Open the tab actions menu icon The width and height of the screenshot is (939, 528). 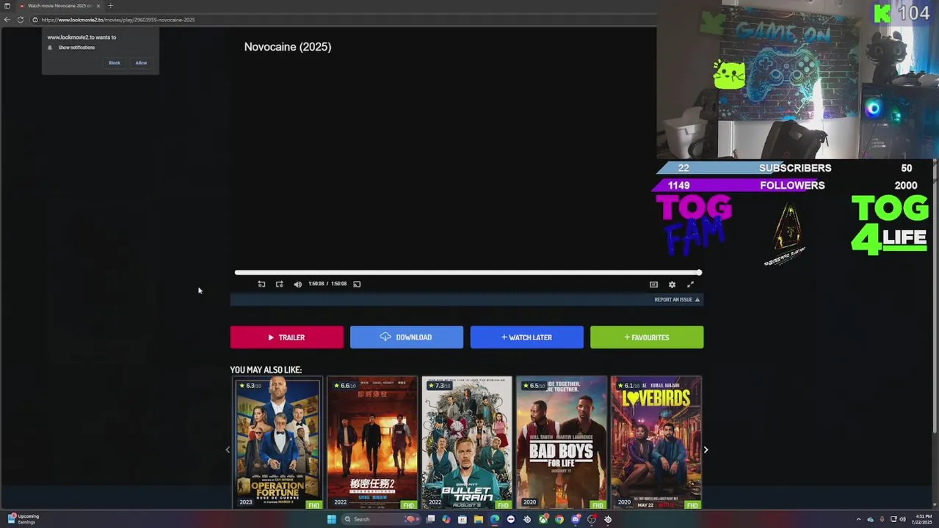(7, 6)
